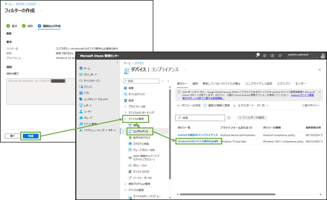Open テナント管理 in left navigation
This screenshot has width=327, height=200.
pyautogui.click(x=88, y=124)
